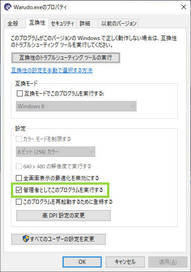Open 互換性の設定を手動で選択する方法 link
Viewport: 191px width, 272px height.
(x=52, y=71)
